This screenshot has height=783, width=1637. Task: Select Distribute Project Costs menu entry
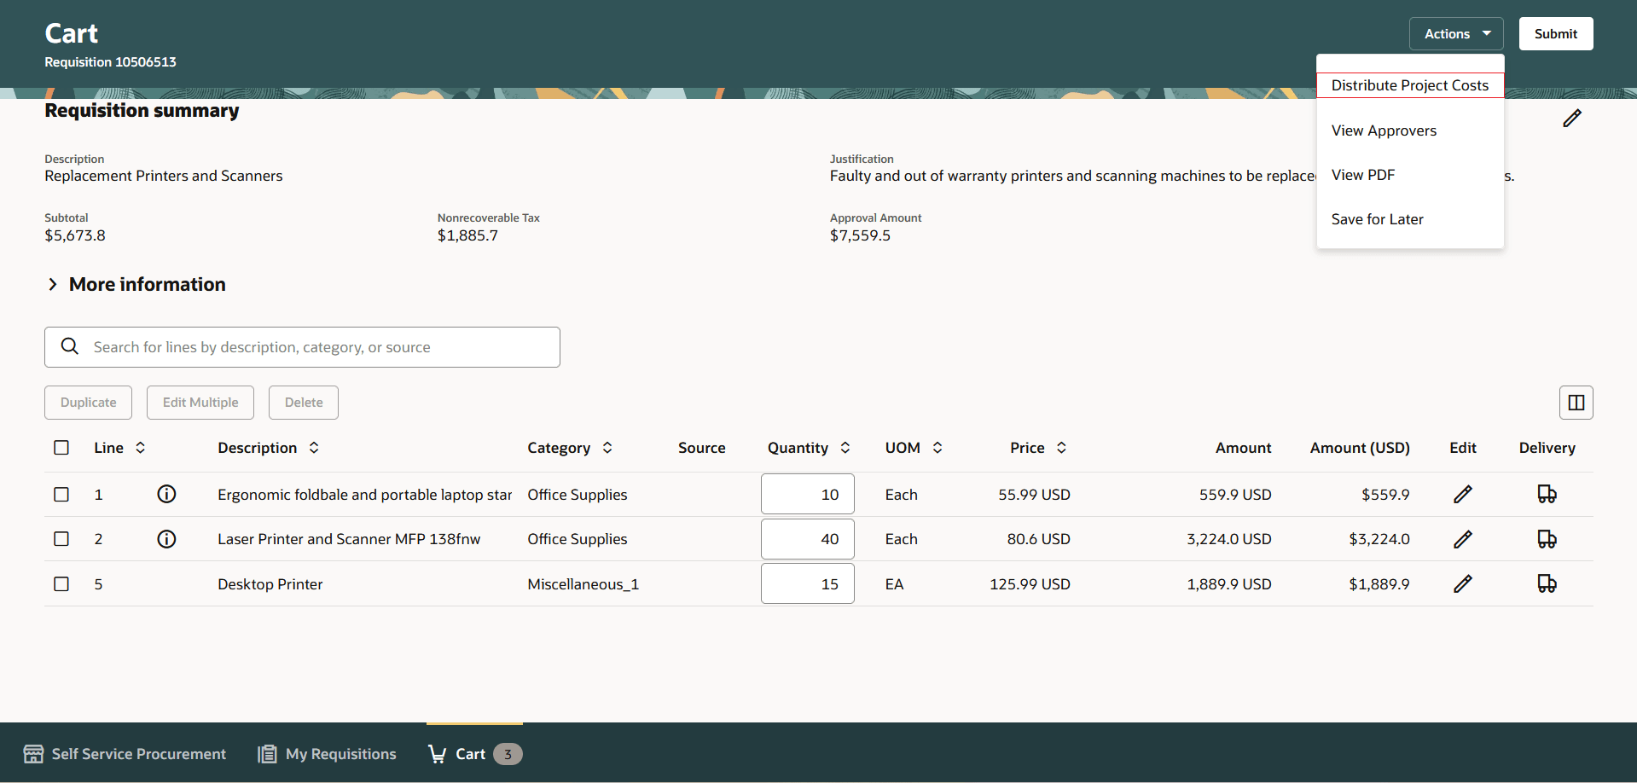[x=1409, y=84]
